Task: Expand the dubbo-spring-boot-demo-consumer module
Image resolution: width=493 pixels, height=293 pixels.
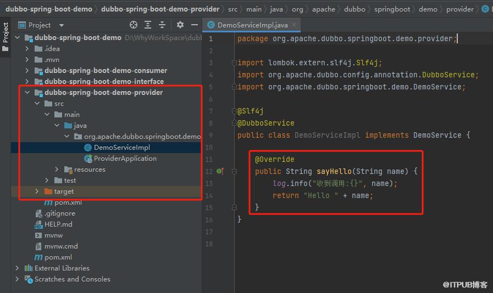Action: pos(27,71)
